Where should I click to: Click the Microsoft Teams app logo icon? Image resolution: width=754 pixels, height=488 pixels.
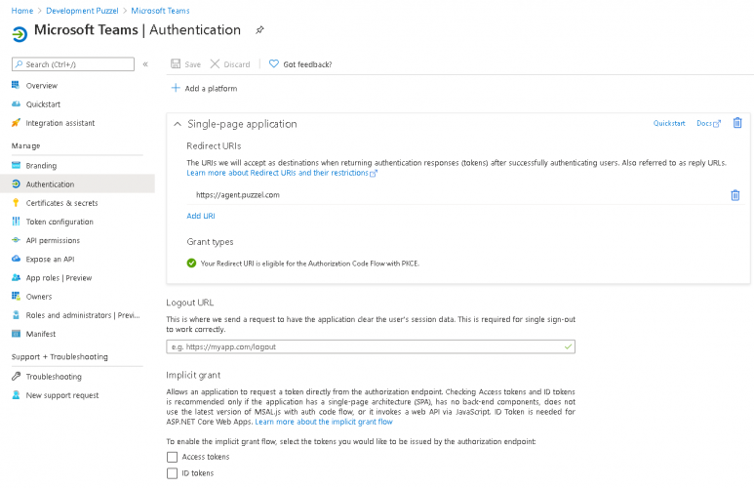(20, 34)
